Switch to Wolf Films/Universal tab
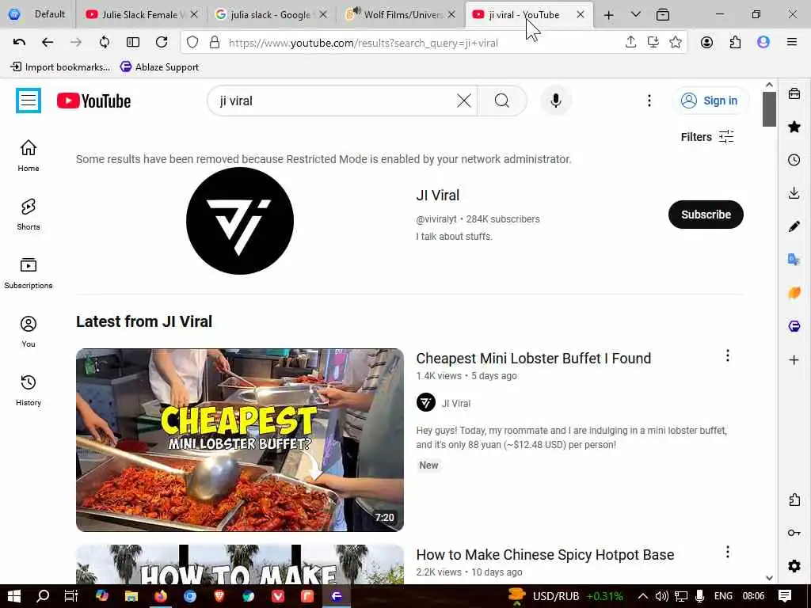The width and height of the screenshot is (811, 608). [x=401, y=14]
